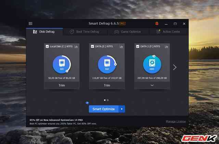219x144 pixels.
Task: Uncheck the DATA (E:) checkbox
Action: pyautogui.click(x=92, y=46)
